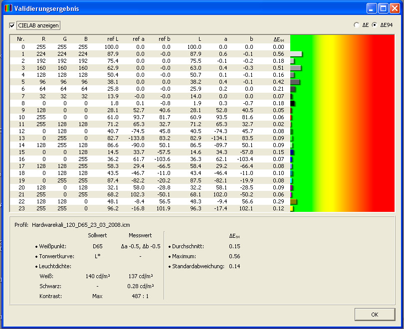Click the profile filename Hardwarekali_120_D65_23_03_2008.icm
The width and height of the screenshot is (404, 329).
pyautogui.click(x=81, y=225)
